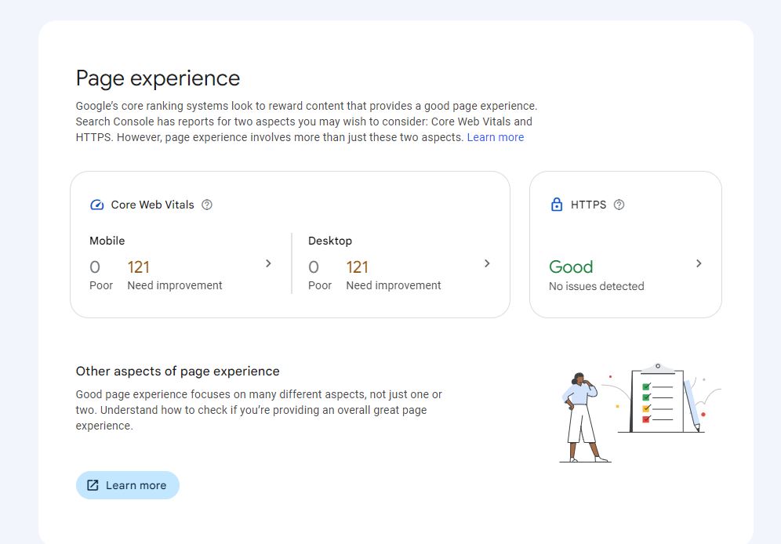Click Desktop's 0 Poor count

[314, 267]
